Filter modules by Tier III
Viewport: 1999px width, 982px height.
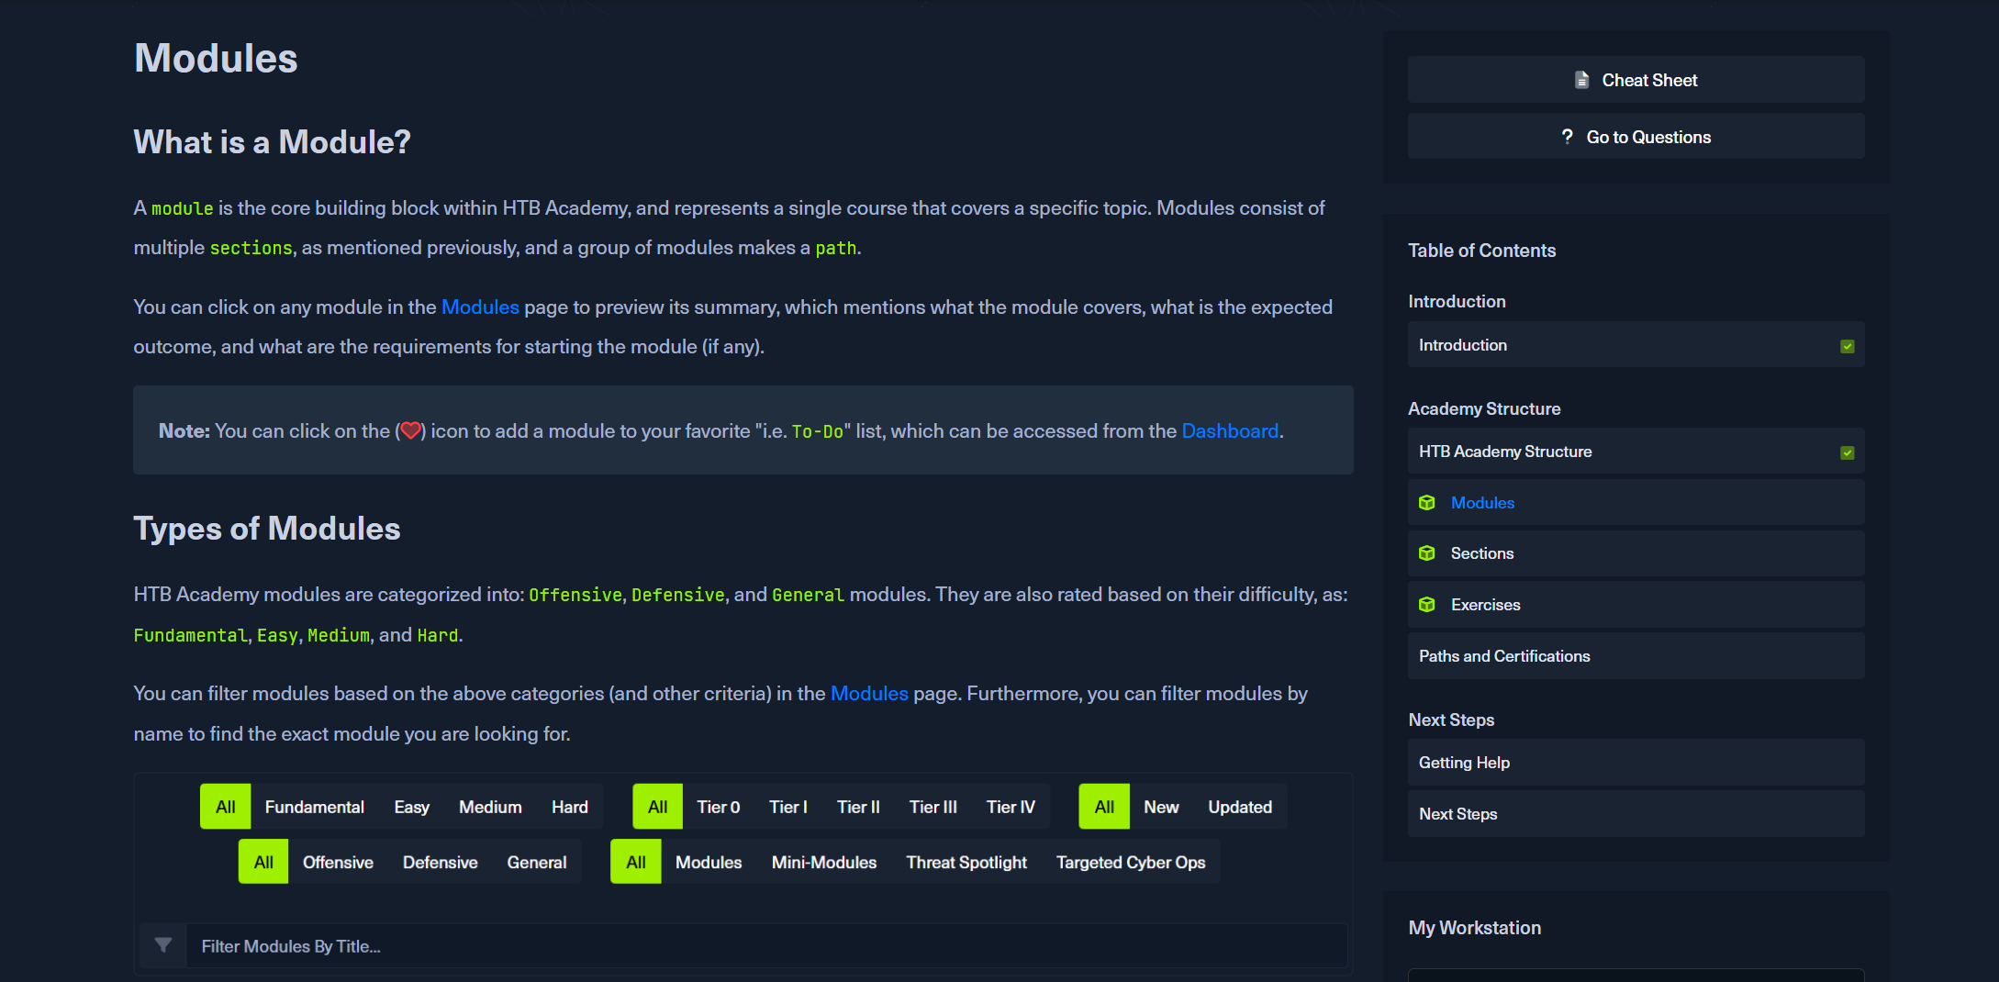pyautogui.click(x=932, y=807)
